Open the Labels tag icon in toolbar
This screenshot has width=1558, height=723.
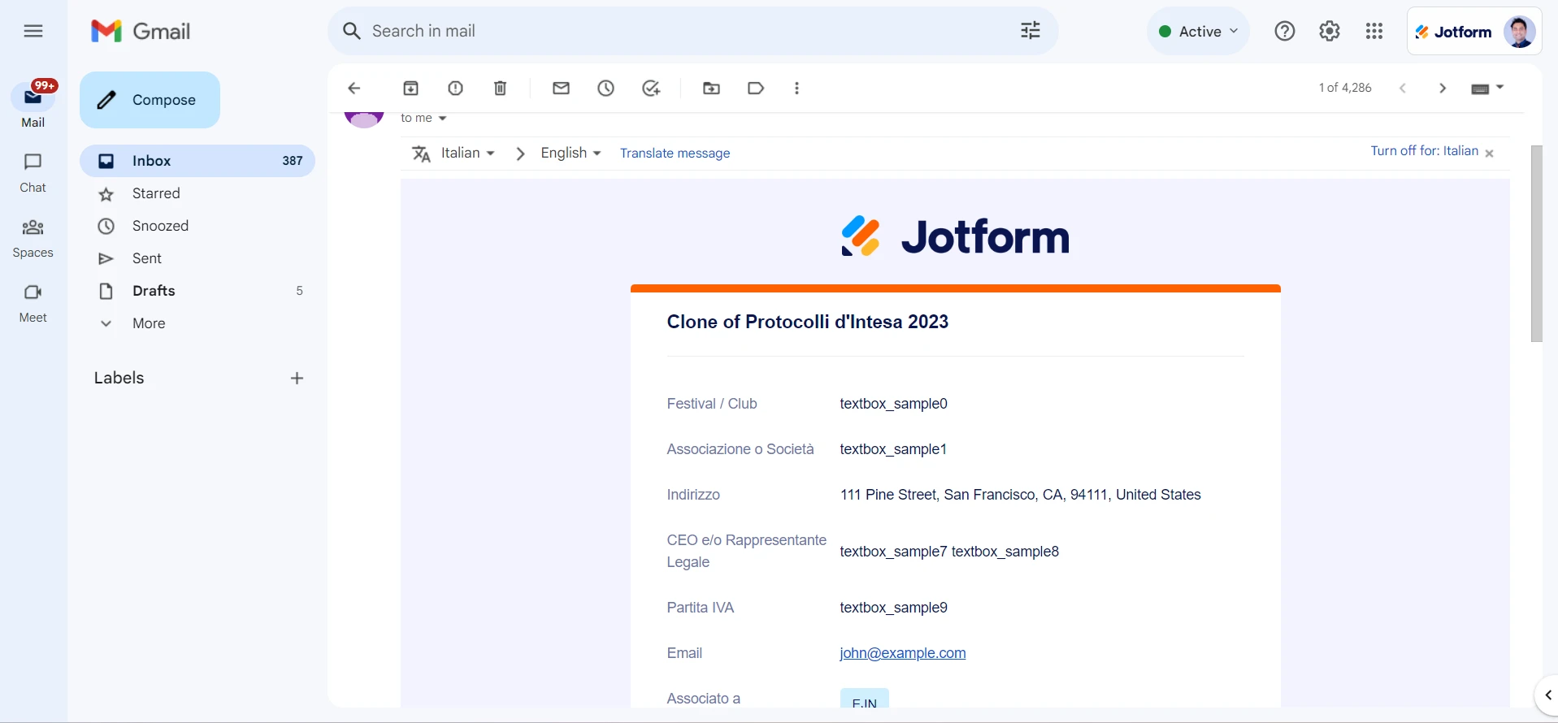[756, 89]
